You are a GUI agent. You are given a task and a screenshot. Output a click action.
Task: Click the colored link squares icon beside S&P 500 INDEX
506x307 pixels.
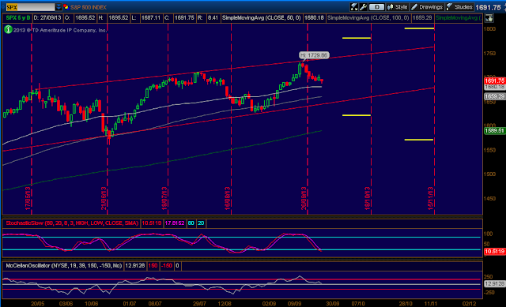(x=66, y=7)
